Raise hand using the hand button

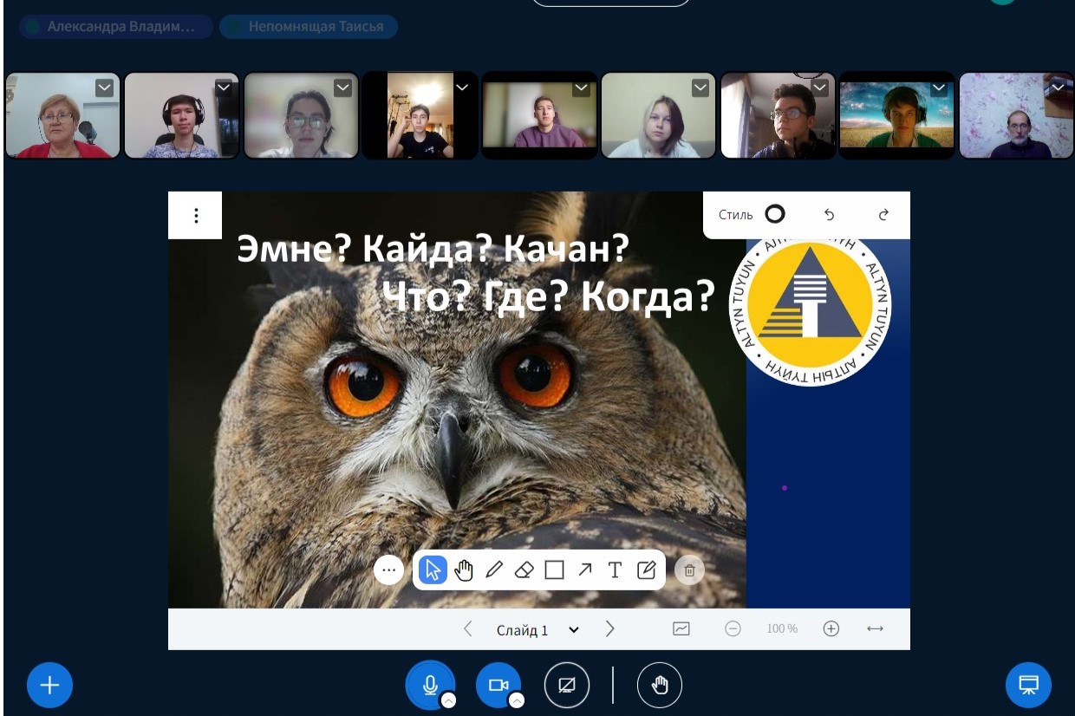tap(659, 686)
